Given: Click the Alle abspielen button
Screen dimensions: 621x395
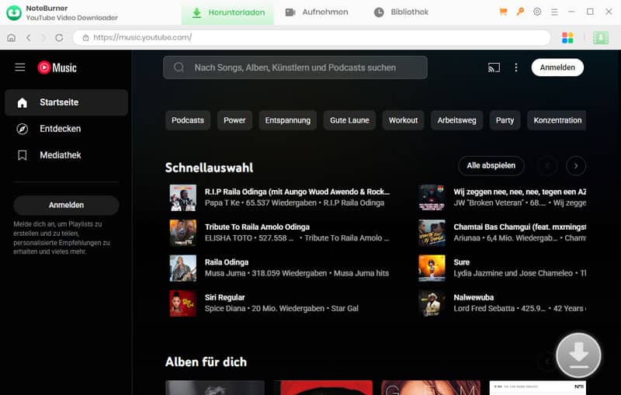Looking at the screenshot, I should coord(491,166).
